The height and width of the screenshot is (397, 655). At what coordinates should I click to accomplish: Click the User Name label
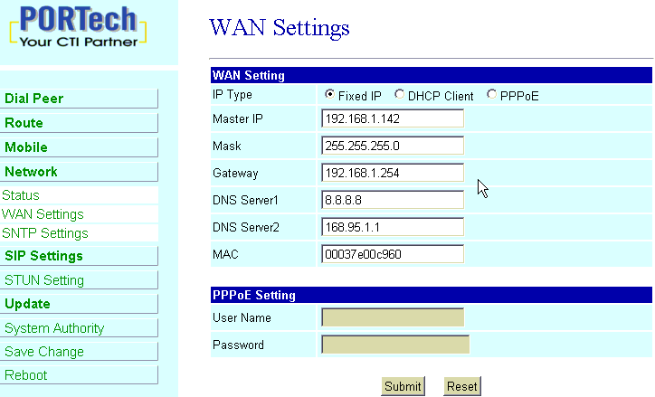tap(242, 317)
